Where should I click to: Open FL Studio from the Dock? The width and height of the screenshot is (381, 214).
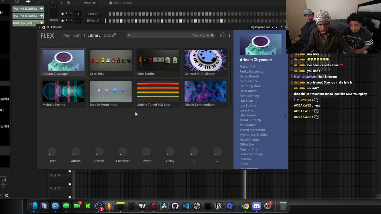(110, 206)
